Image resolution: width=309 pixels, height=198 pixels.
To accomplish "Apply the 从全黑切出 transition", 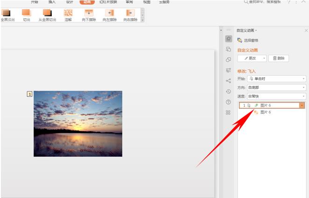I will [x=47, y=15].
